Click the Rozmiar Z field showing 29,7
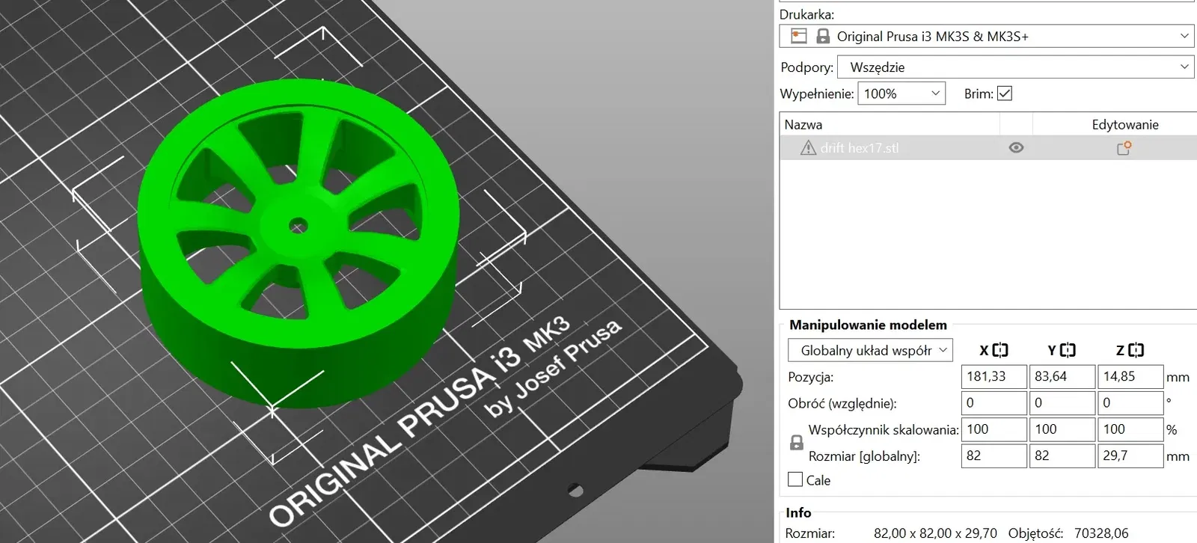 click(1130, 455)
